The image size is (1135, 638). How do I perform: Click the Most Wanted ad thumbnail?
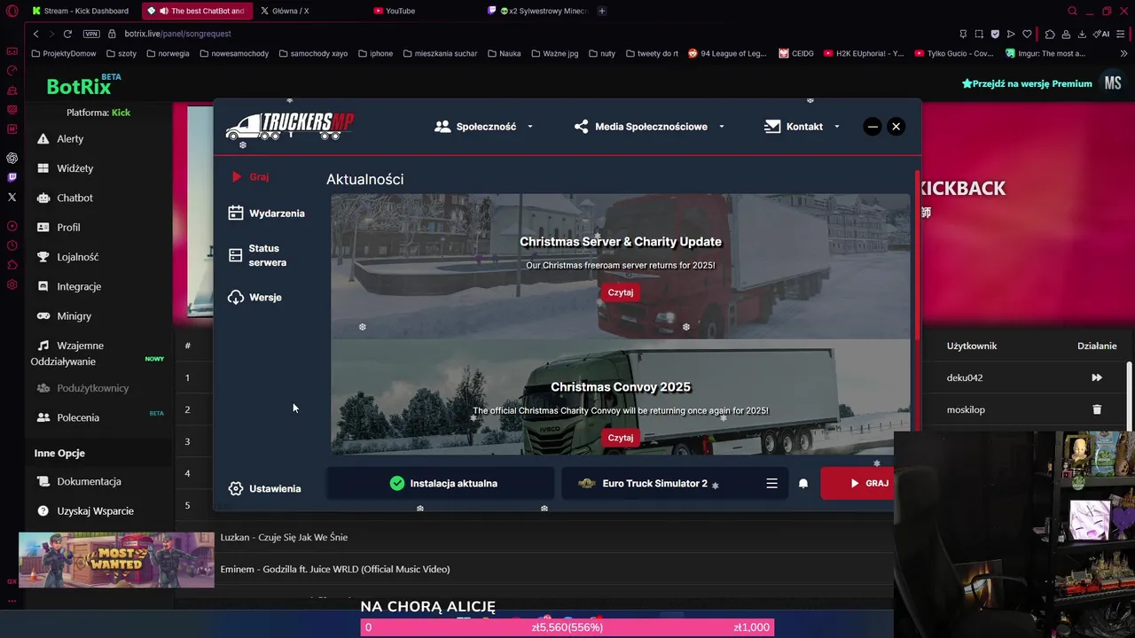point(116,559)
